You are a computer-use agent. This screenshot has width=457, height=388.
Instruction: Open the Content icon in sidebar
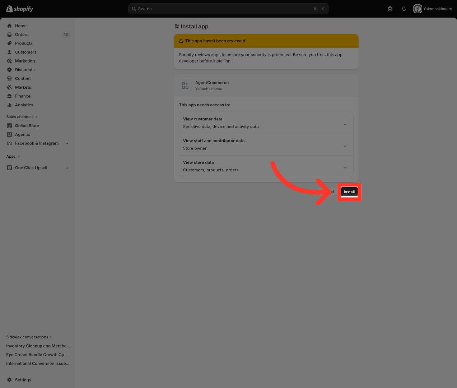9,79
